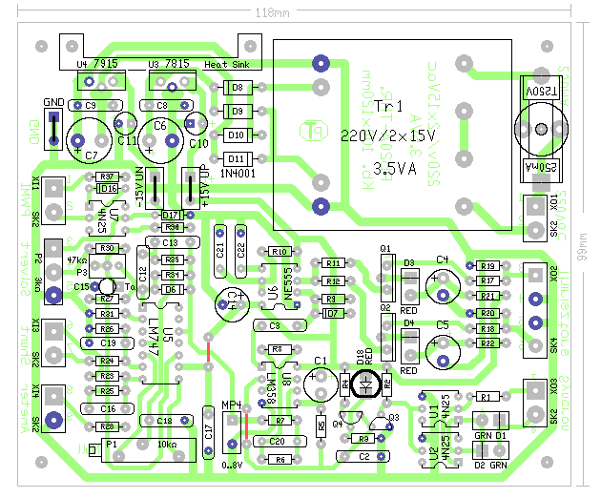Select the U4 7915 regulator
This screenshot has width=601, height=498.
[x=101, y=81]
